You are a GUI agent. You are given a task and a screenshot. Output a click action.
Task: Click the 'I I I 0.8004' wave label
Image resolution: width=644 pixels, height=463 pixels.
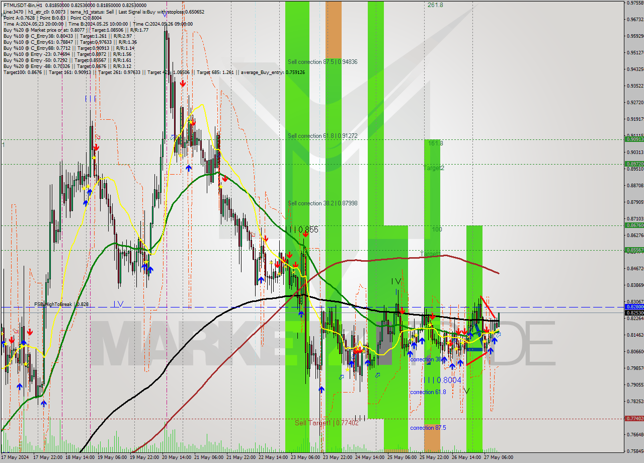point(443,380)
